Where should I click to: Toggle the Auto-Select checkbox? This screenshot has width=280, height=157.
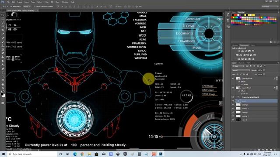click(11, 7)
